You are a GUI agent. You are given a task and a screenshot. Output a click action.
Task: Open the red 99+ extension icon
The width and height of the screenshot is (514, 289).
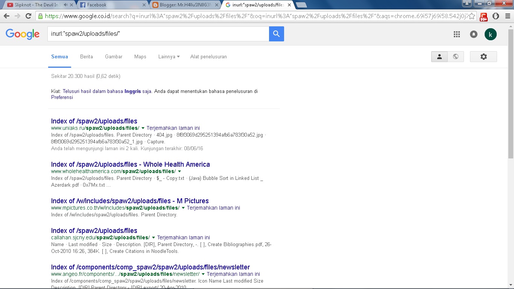484,17
